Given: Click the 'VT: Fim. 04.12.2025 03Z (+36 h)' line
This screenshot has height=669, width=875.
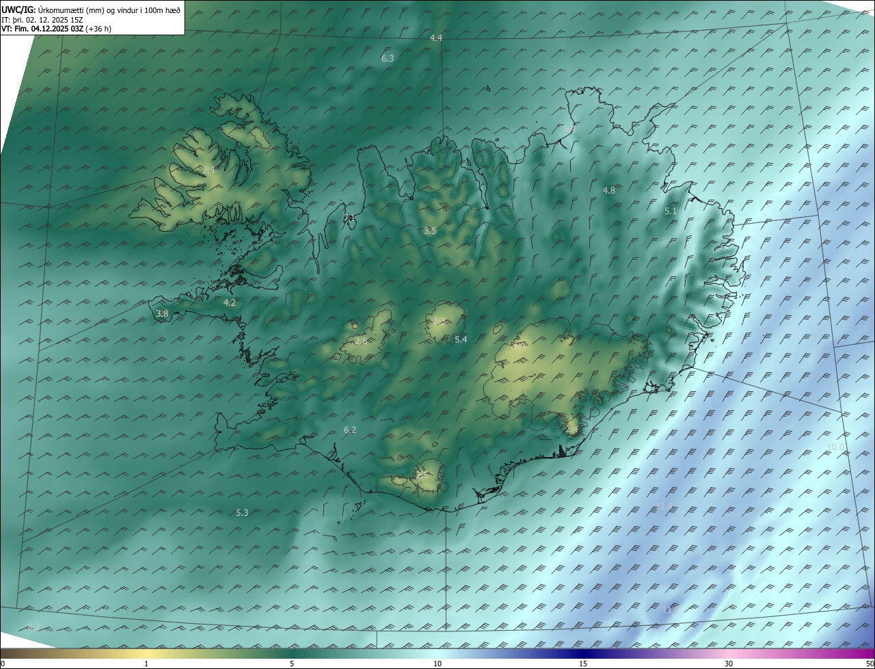Looking at the screenshot, I should click(56, 29).
